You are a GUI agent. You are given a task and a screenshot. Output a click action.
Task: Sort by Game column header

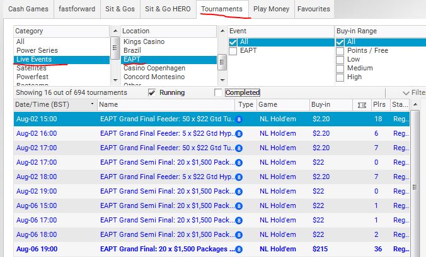(283, 104)
